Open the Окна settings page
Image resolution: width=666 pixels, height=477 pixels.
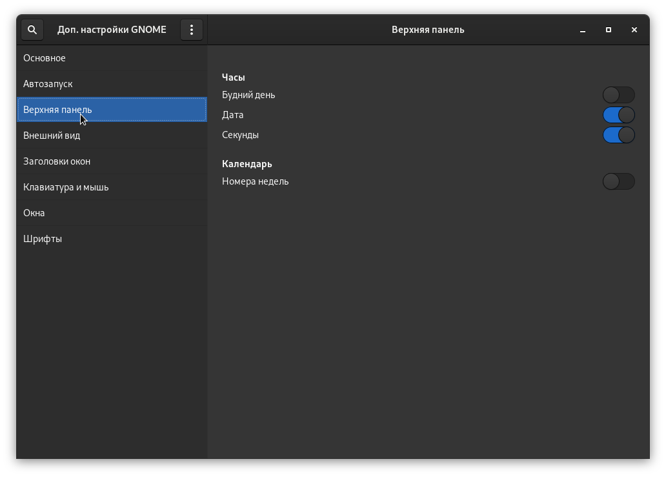[34, 213]
